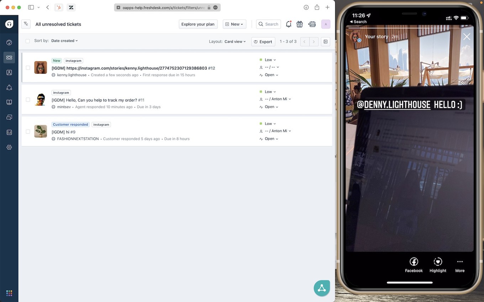Viewport: 484px width, 302px height.
Task: Select the checkbox on kenny.lighthouse's ticket
Action: (x=28, y=68)
